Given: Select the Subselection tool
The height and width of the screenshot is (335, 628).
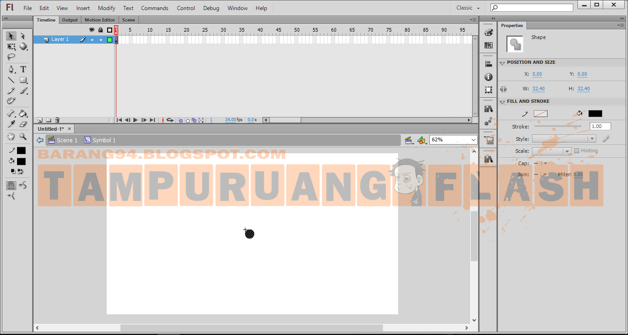Looking at the screenshot, I should 23,36.
